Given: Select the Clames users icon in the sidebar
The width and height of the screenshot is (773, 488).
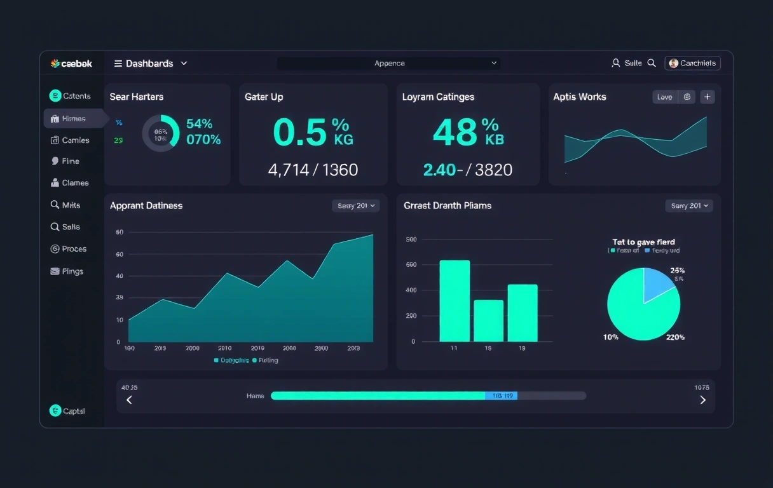Looking at the screenshot, I should tap(55, 182).
